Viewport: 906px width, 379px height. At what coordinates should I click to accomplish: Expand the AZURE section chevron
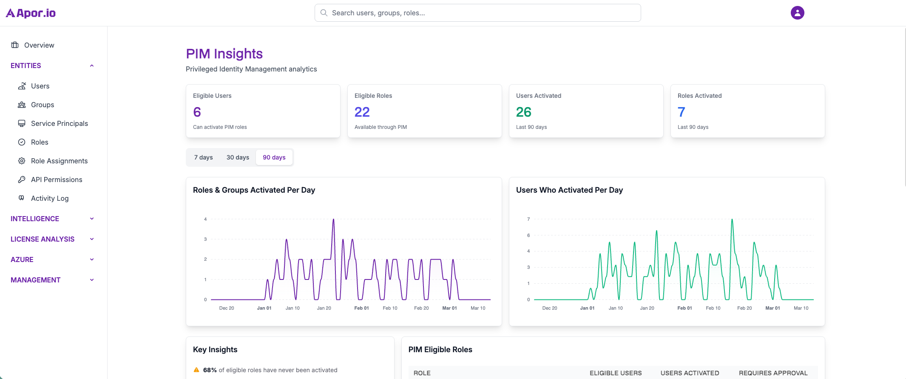[x=92, y=259]
